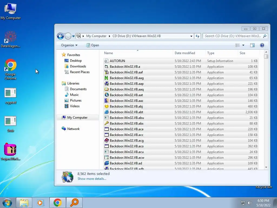277x208 pixels.
Task: Select the crypted desktop file icon
Action: [11, 96]
